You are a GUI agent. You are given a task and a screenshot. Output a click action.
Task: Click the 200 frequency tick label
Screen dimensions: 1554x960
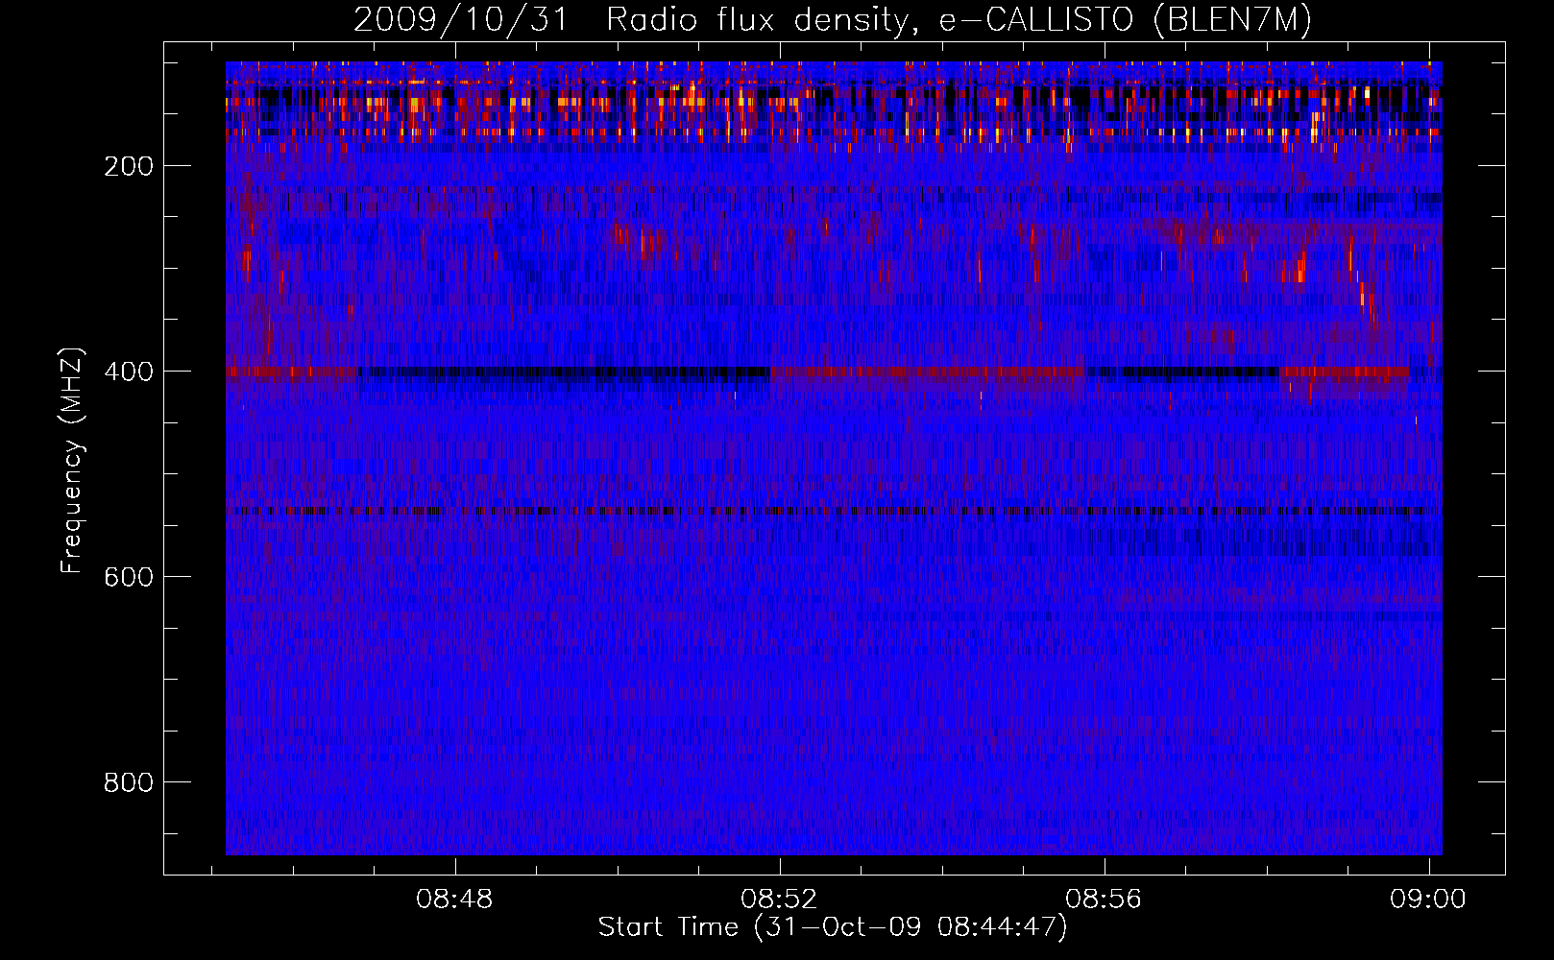tap(129, 166)
